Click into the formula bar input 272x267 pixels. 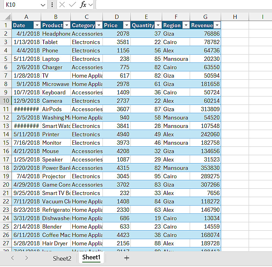[184, 5]
